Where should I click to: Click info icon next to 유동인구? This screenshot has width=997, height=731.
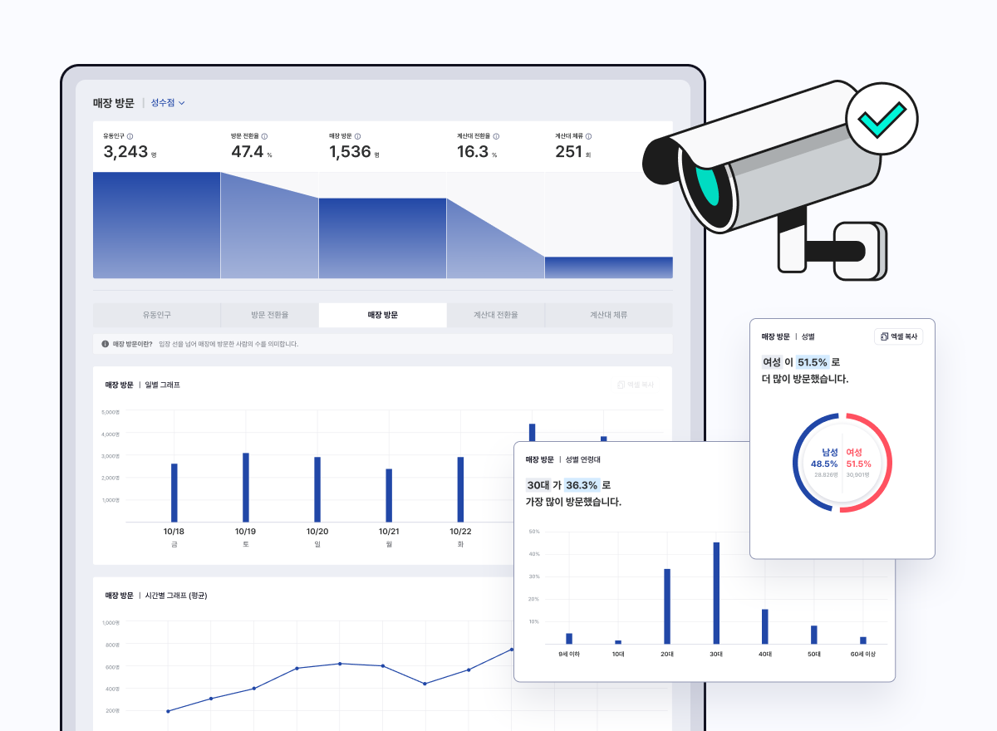tap(130, 136)
